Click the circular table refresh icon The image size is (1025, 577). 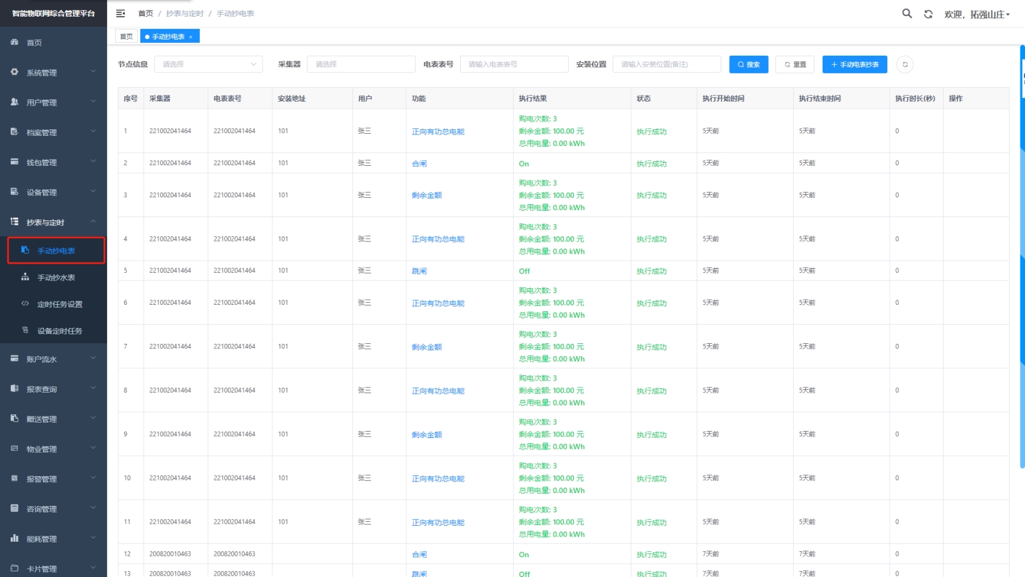coord(905,65)
